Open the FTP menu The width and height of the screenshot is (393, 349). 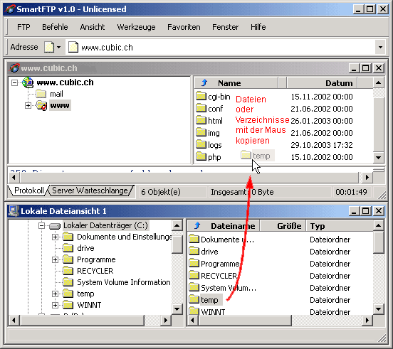(x=23, y=27)
